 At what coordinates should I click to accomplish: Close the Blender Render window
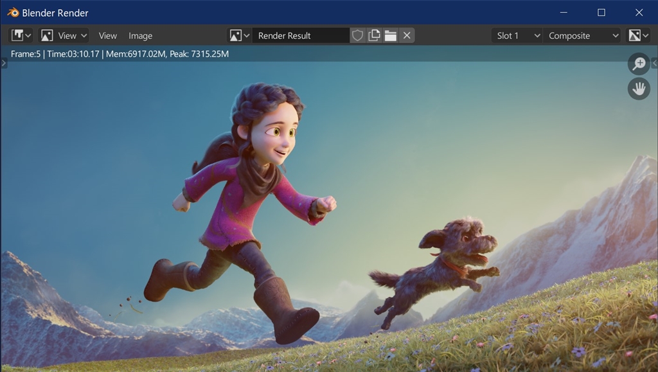click(x=639, y=13)
